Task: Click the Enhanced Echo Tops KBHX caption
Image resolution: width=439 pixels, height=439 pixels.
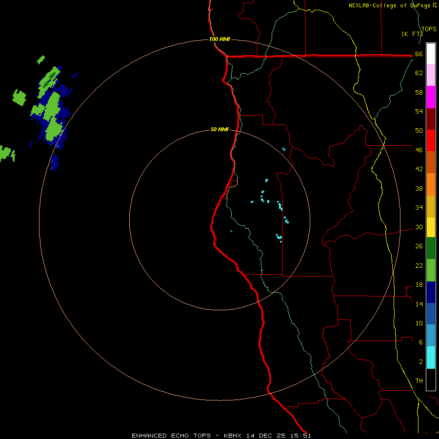Action: pyautogui.click(x=221, y=436)
